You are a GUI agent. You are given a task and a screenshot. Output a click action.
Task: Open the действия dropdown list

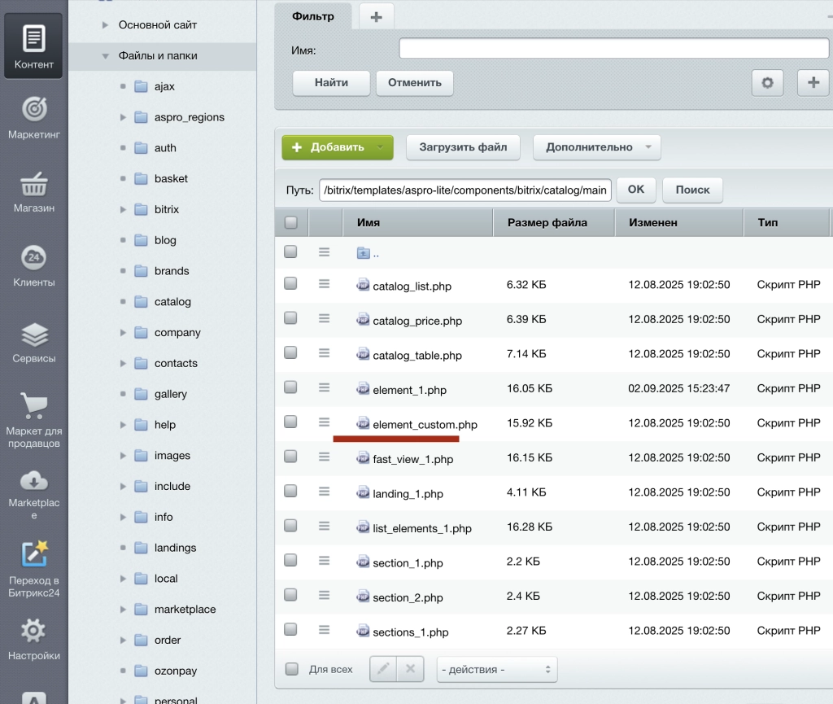[496, 669]
